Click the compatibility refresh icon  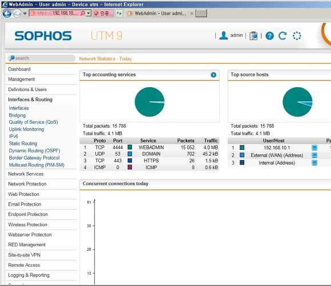(x=119, y=13)
